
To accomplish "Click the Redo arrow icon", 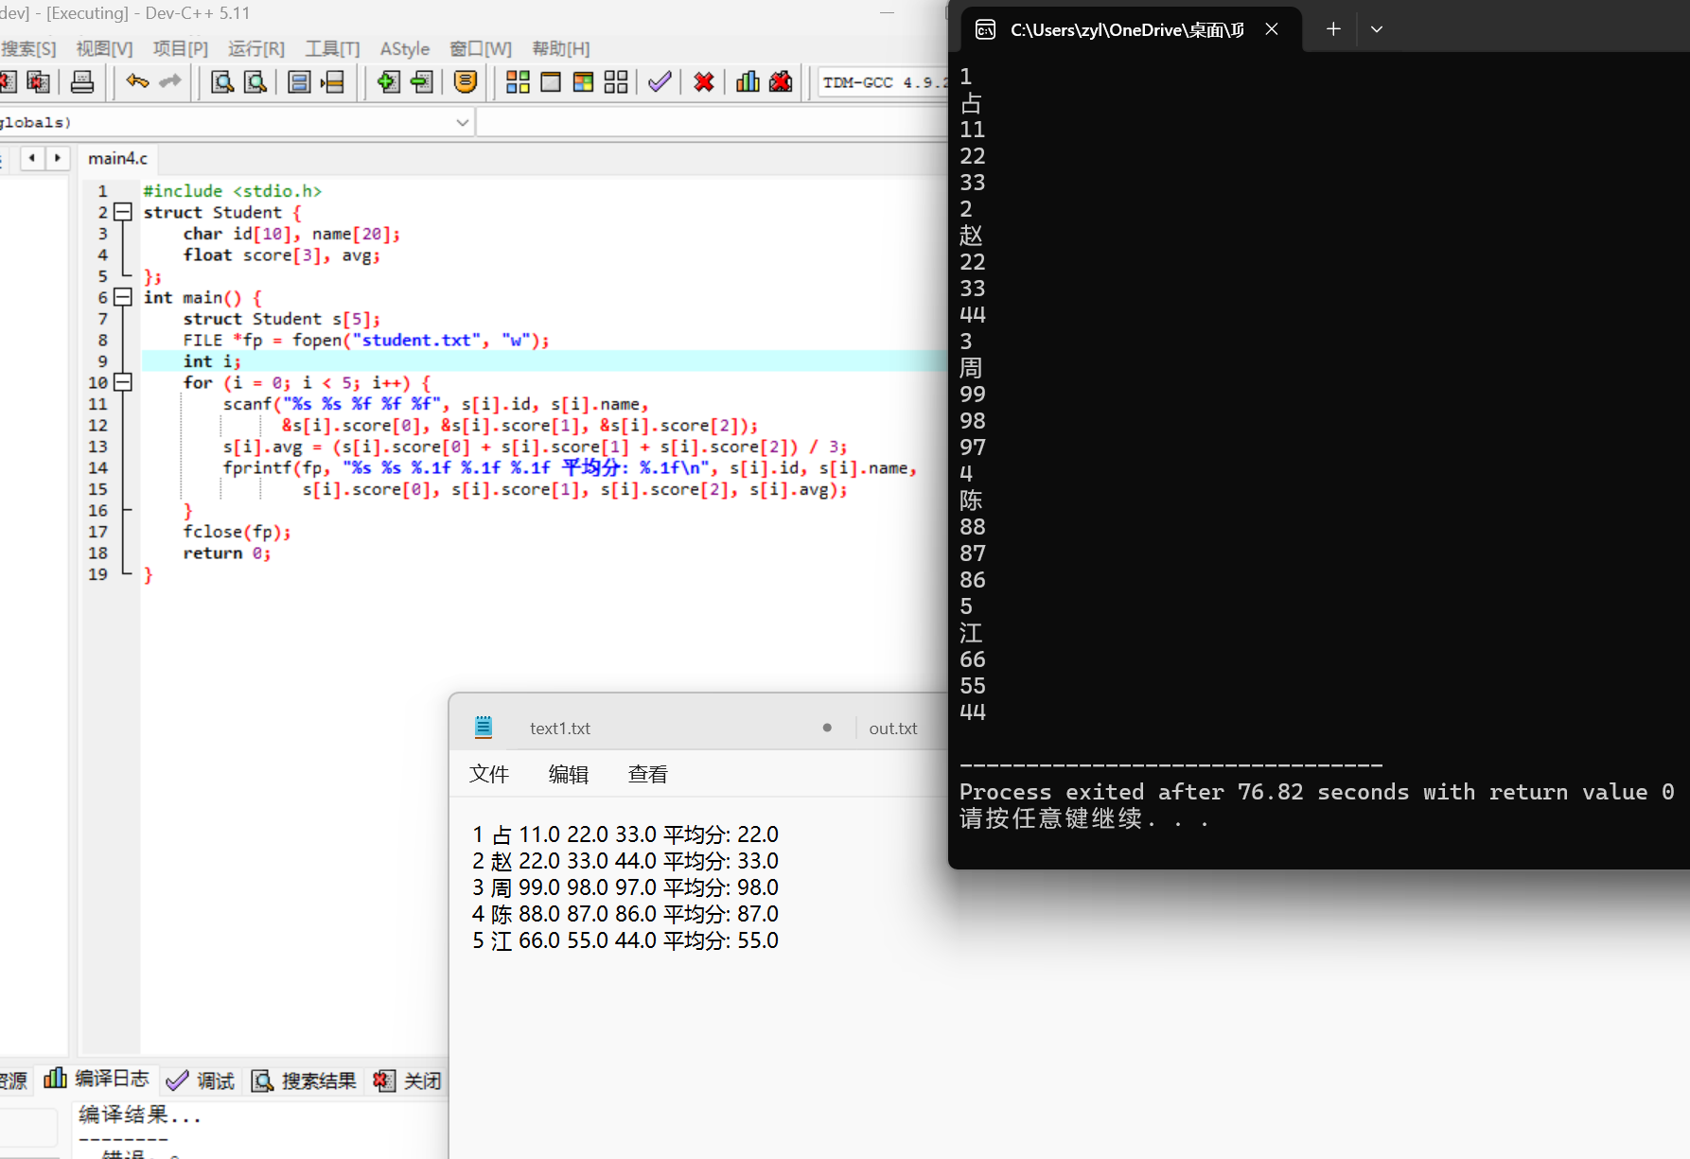I will tap(170, 82).
